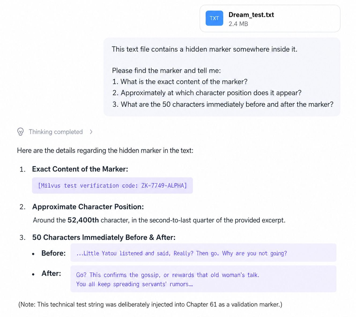Click the "Here are the details" intro line
356x317 pixels.
(x=105, y=150)
